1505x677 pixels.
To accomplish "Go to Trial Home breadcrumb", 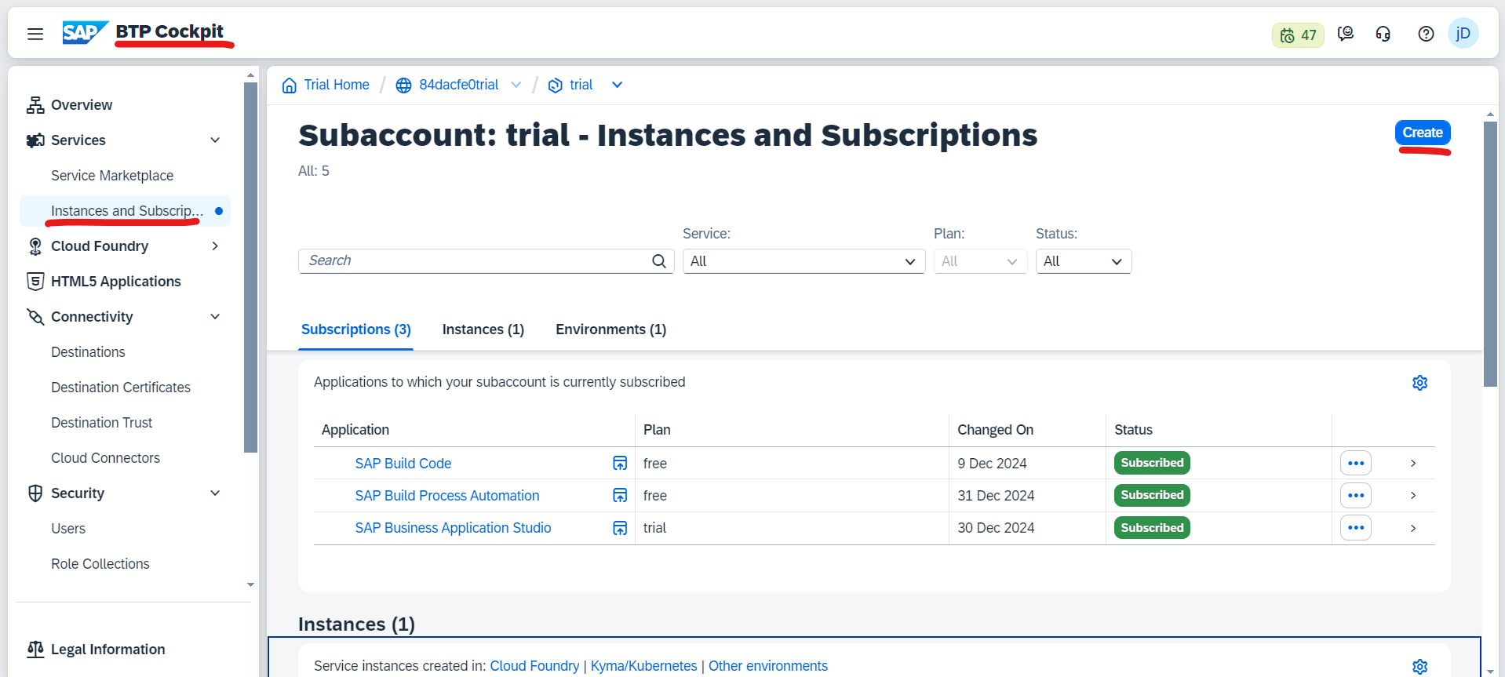I will coord(337,85).
